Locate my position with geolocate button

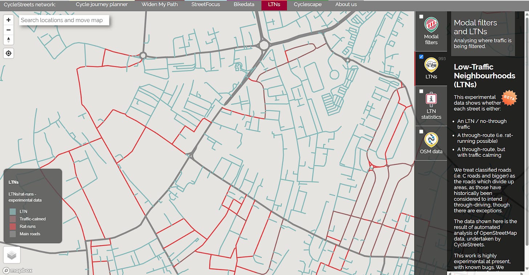8,53
